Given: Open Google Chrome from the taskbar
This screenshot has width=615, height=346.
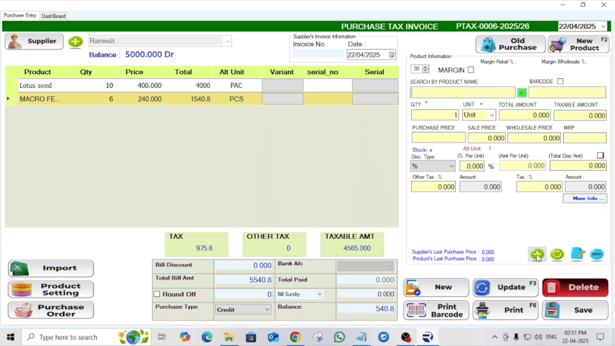Looking at the screenshot, I should tap(295, 337).
